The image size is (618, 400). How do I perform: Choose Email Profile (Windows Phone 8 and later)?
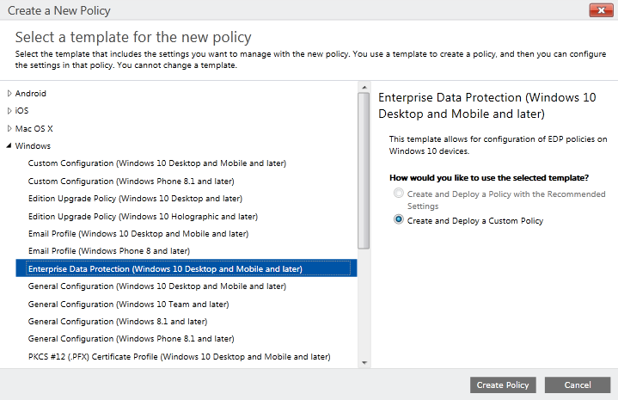click(108, 251)
